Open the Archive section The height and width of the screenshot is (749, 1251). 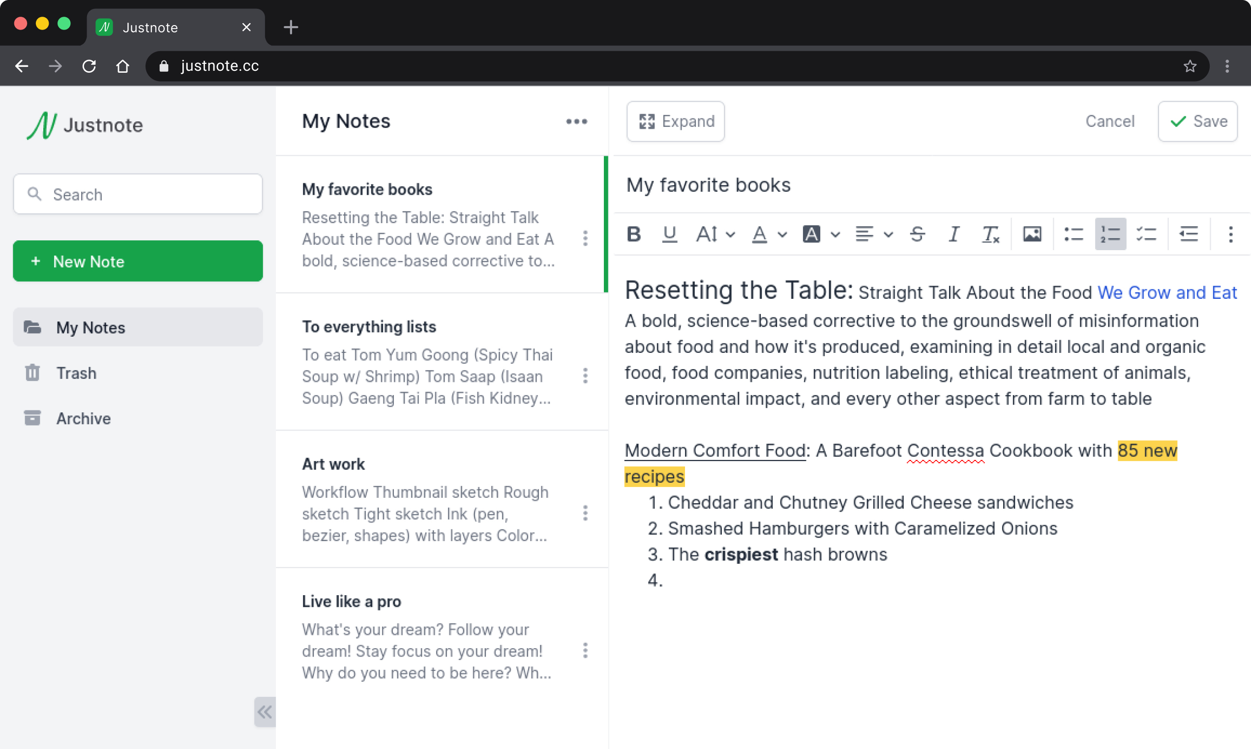(x=83, y=418)
